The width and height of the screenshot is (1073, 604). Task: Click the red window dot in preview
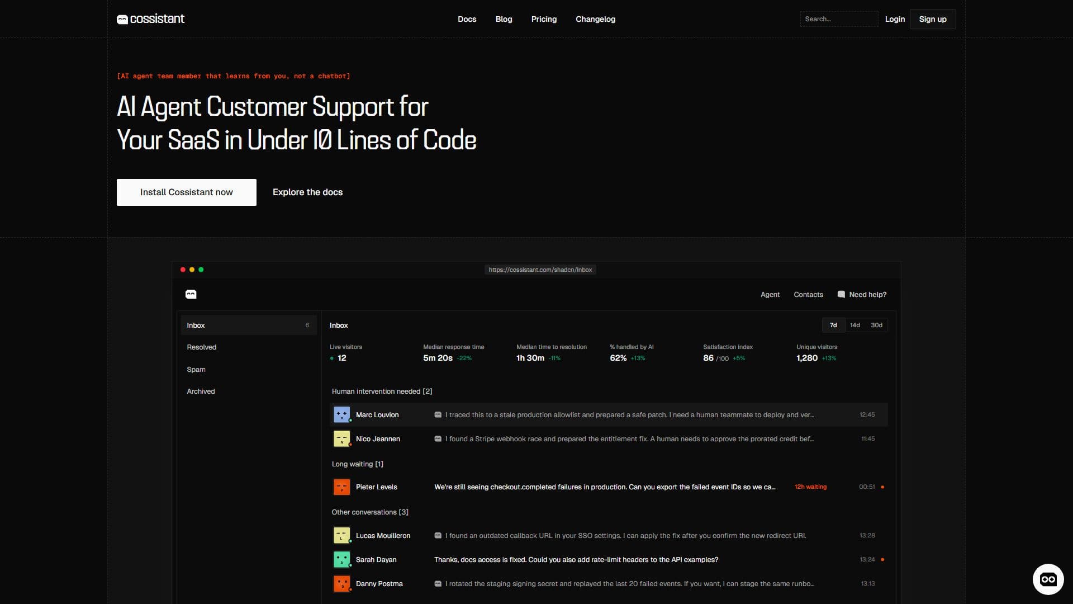[x=183, y=270]
